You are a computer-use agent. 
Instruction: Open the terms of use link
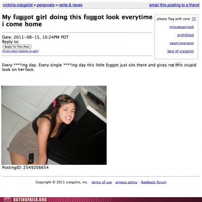click(102, 182)
